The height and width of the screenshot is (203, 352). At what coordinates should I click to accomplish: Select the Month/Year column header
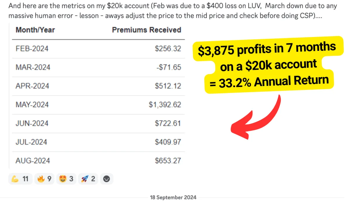pyautogui.click(x=35, y=30)
